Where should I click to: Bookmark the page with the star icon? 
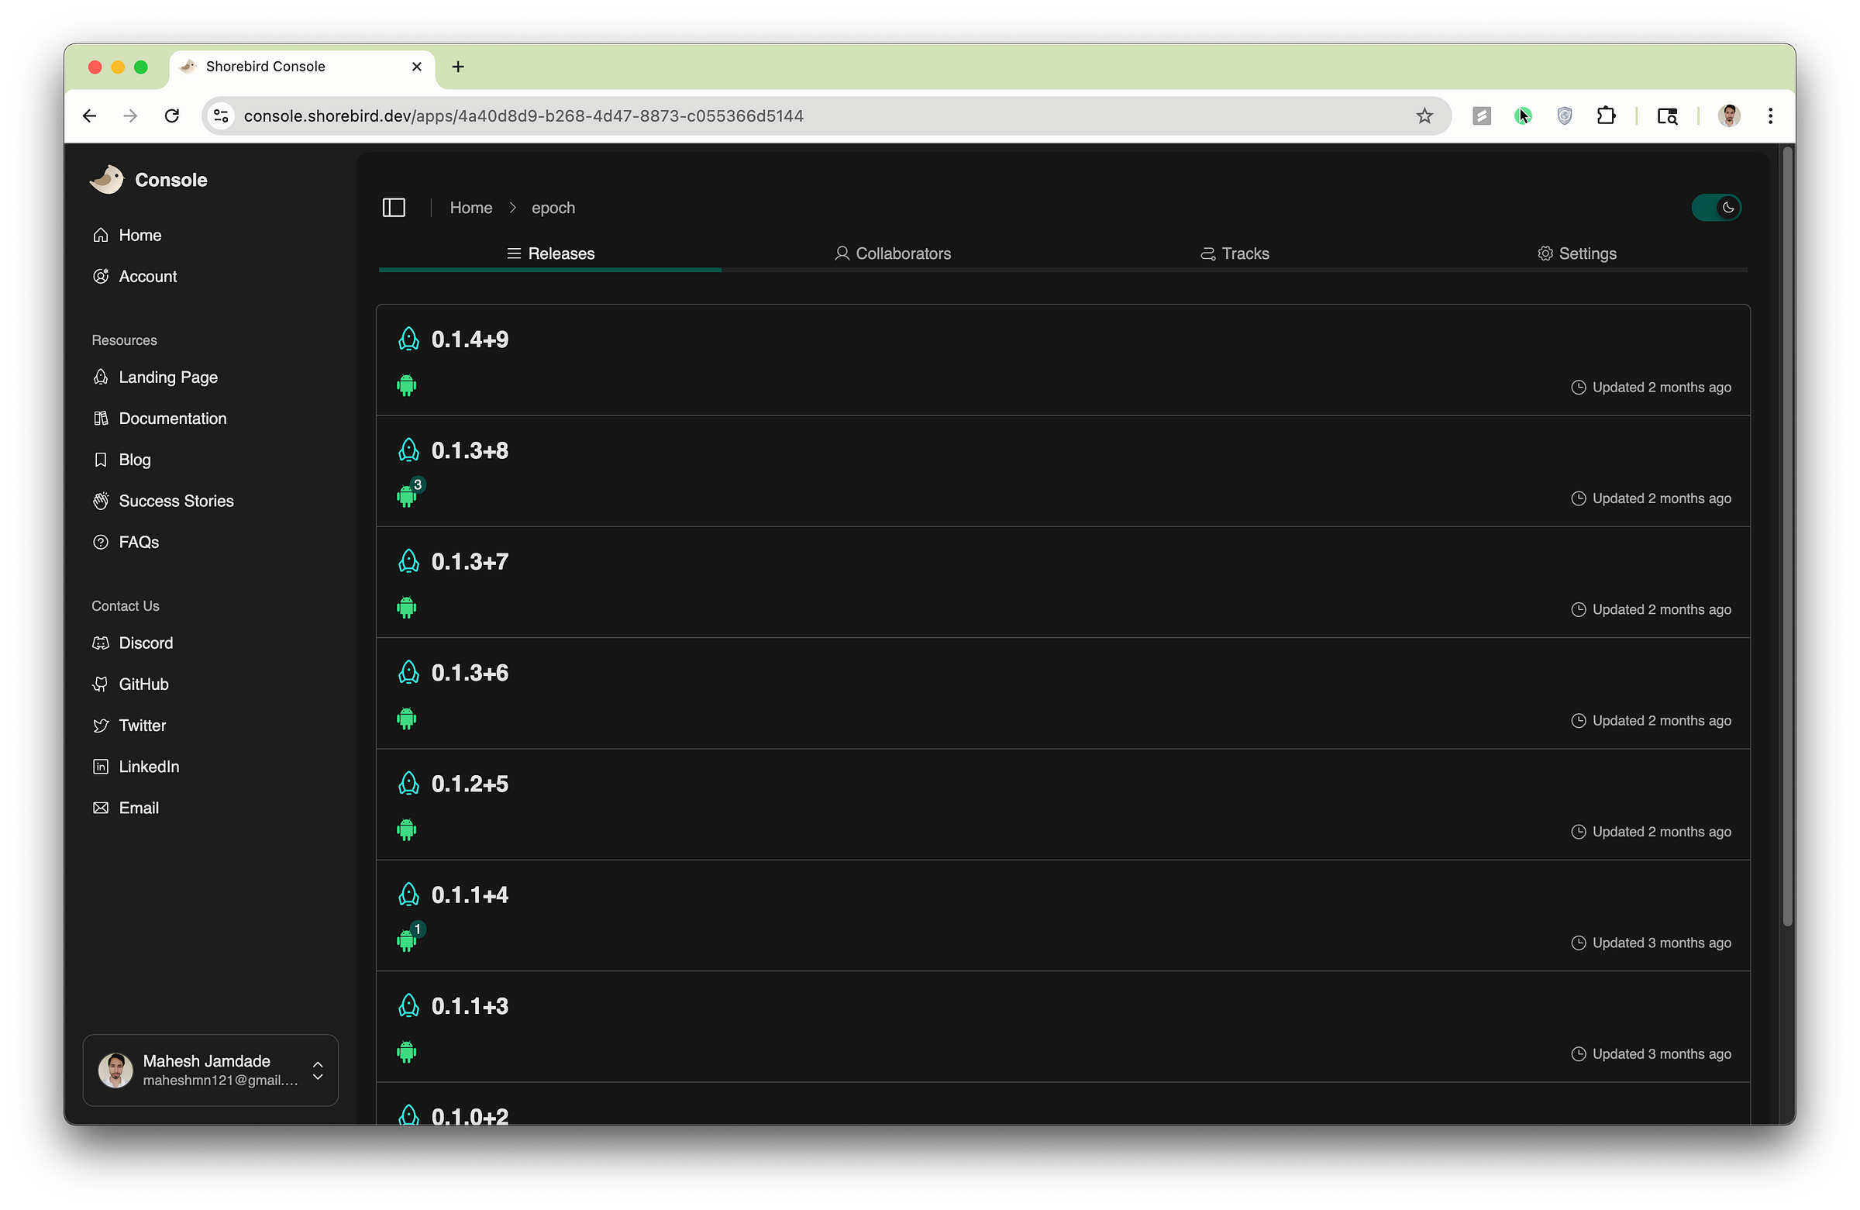point(1424,115)
